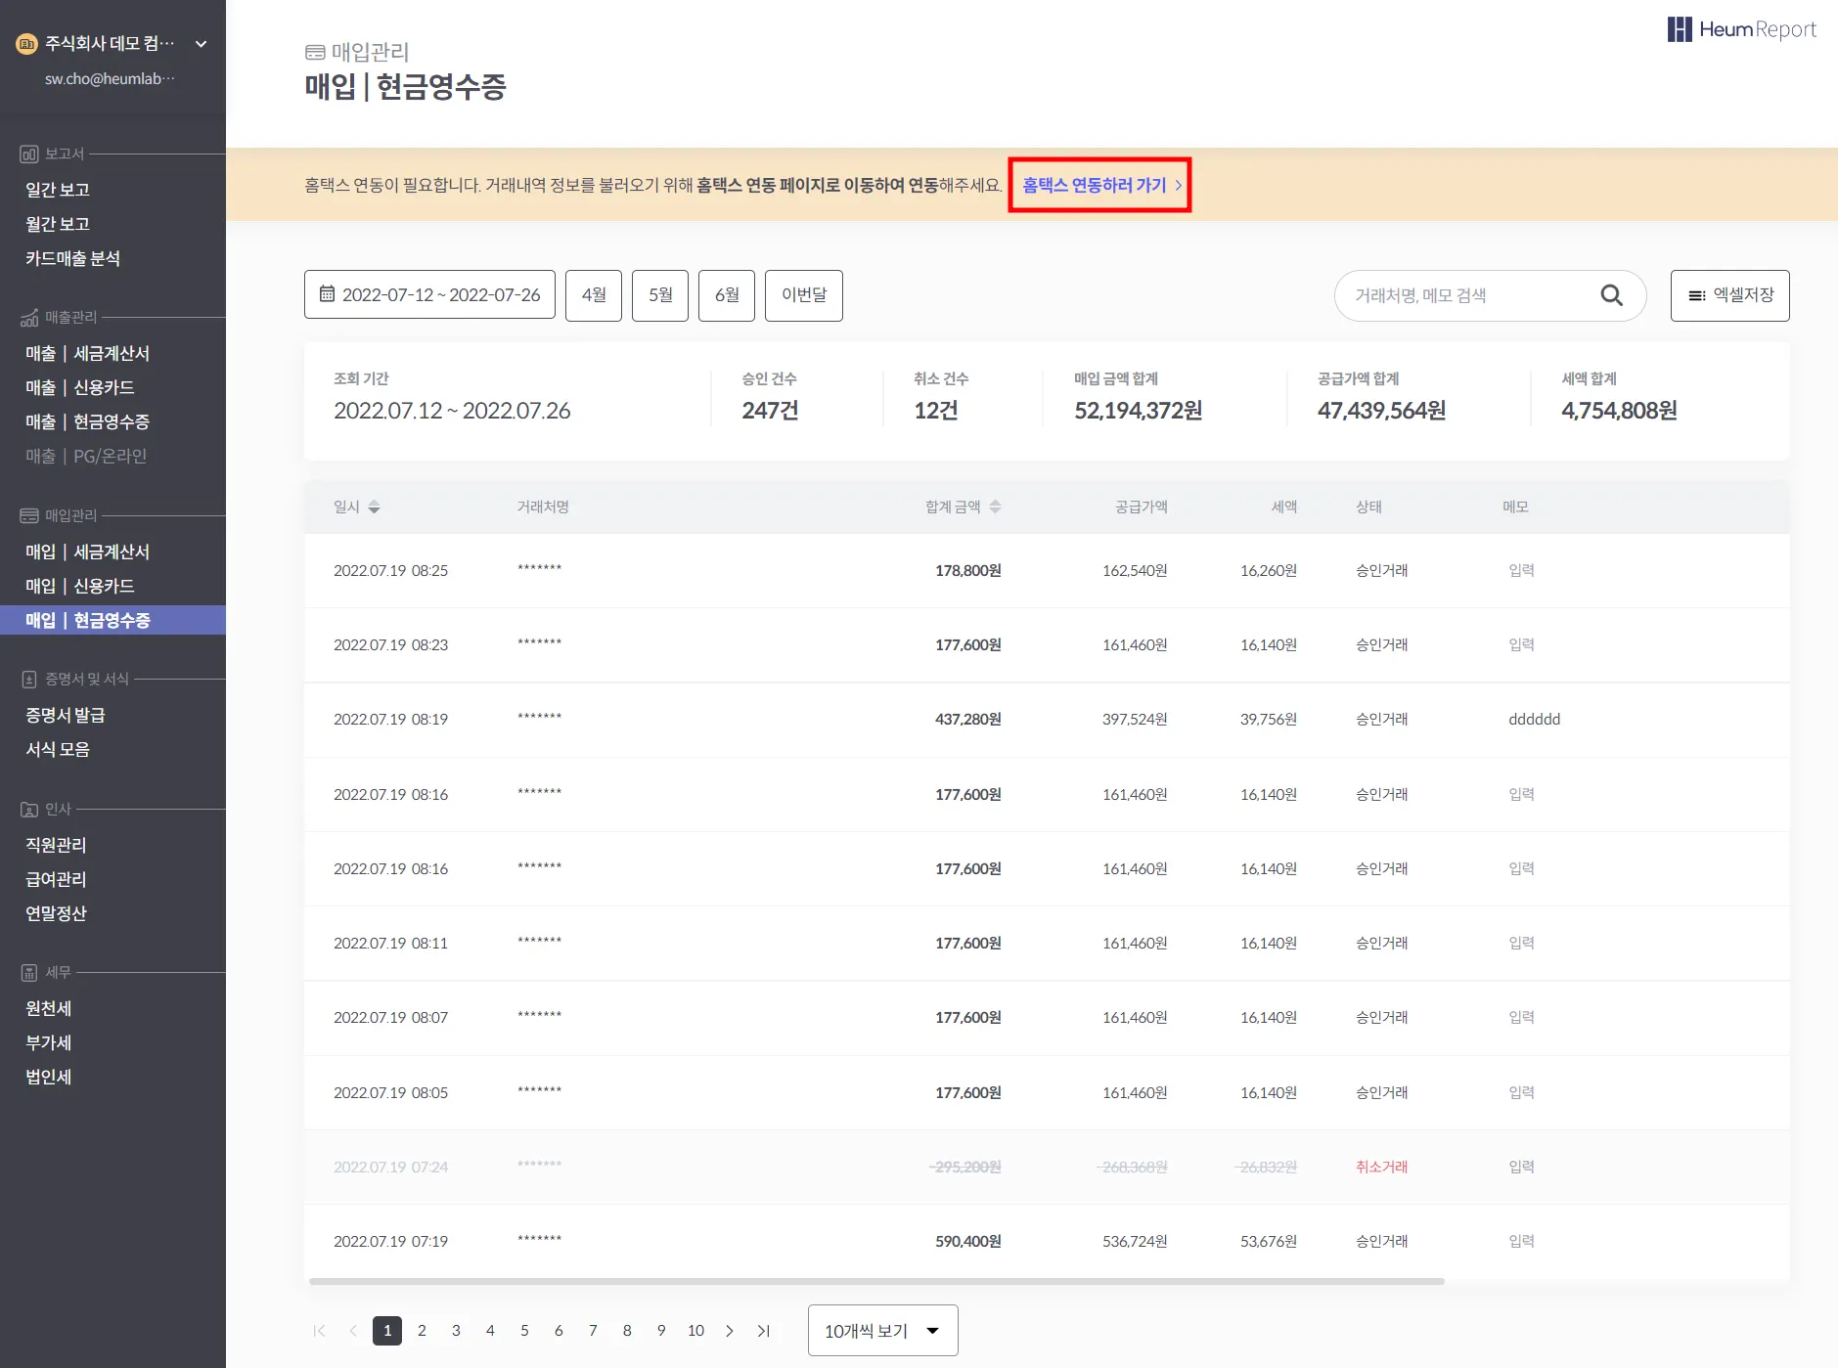Open 일간 보고 in sidebar

(58, 190)
